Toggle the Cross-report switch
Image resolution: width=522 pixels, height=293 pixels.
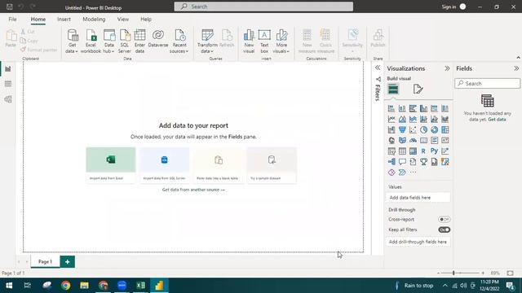(x=444, y=220)
